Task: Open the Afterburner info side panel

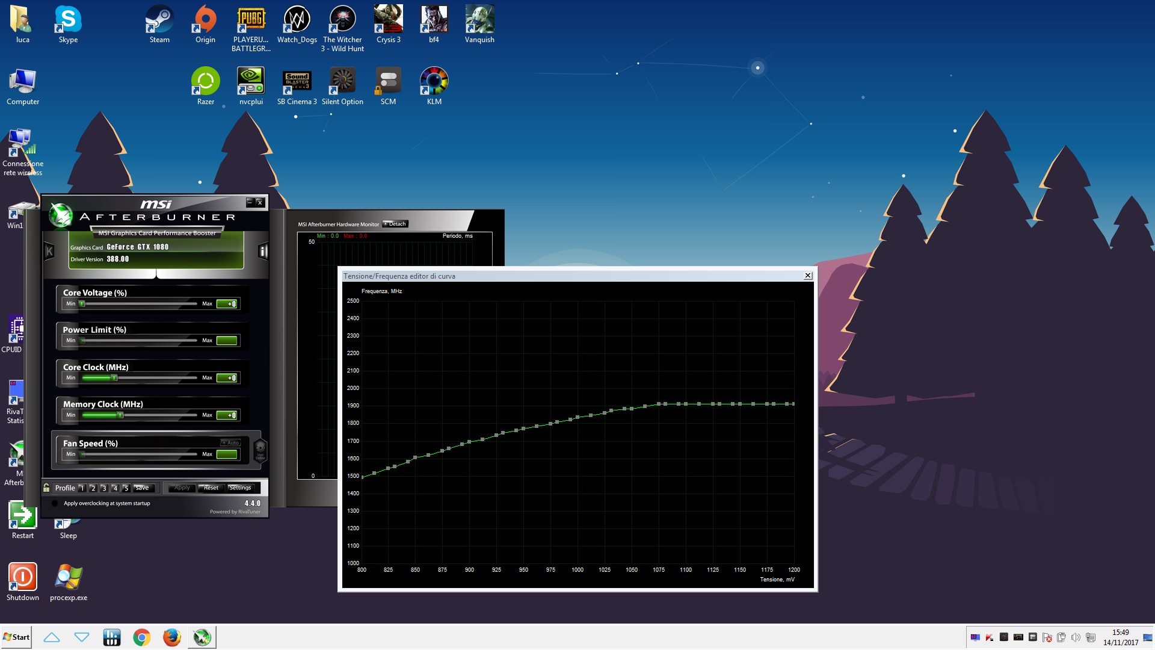Action: pos(263,251)
